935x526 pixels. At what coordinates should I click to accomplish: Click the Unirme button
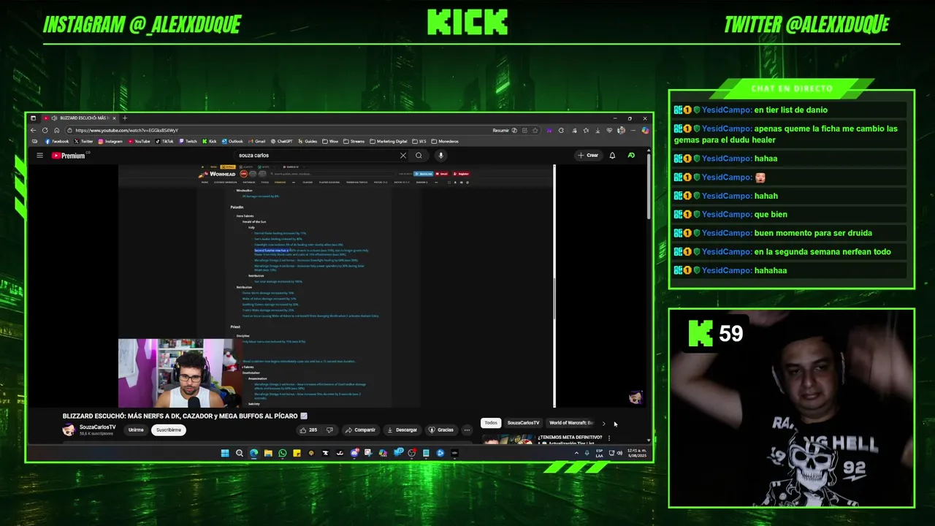(x=136, y=430)
